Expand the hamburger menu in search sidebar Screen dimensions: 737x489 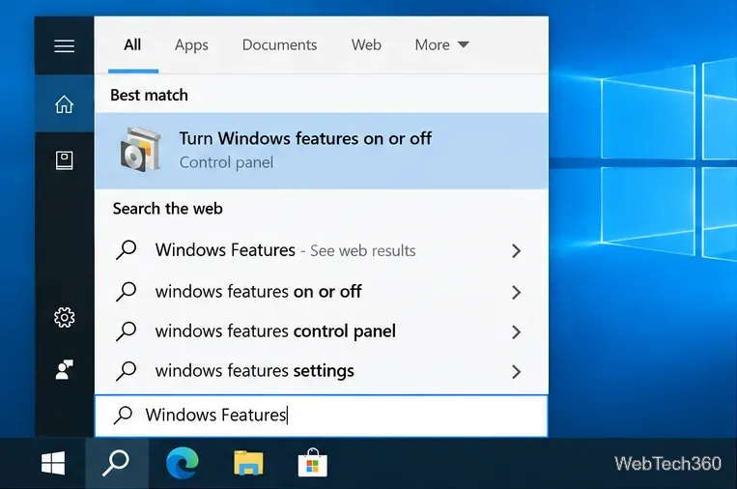click(x=64, y=46)
